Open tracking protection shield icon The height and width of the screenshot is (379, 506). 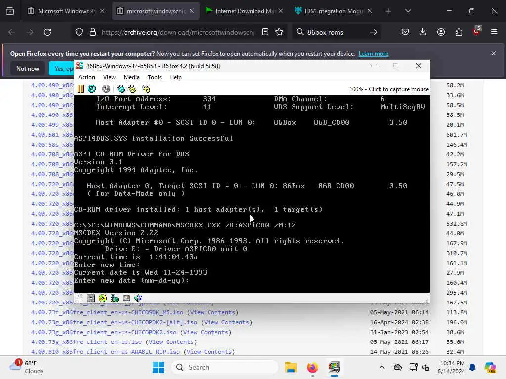[79, 32]
